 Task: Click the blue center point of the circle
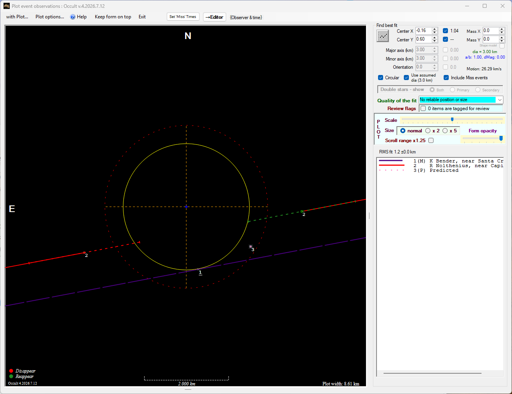[x=186, y=207]
